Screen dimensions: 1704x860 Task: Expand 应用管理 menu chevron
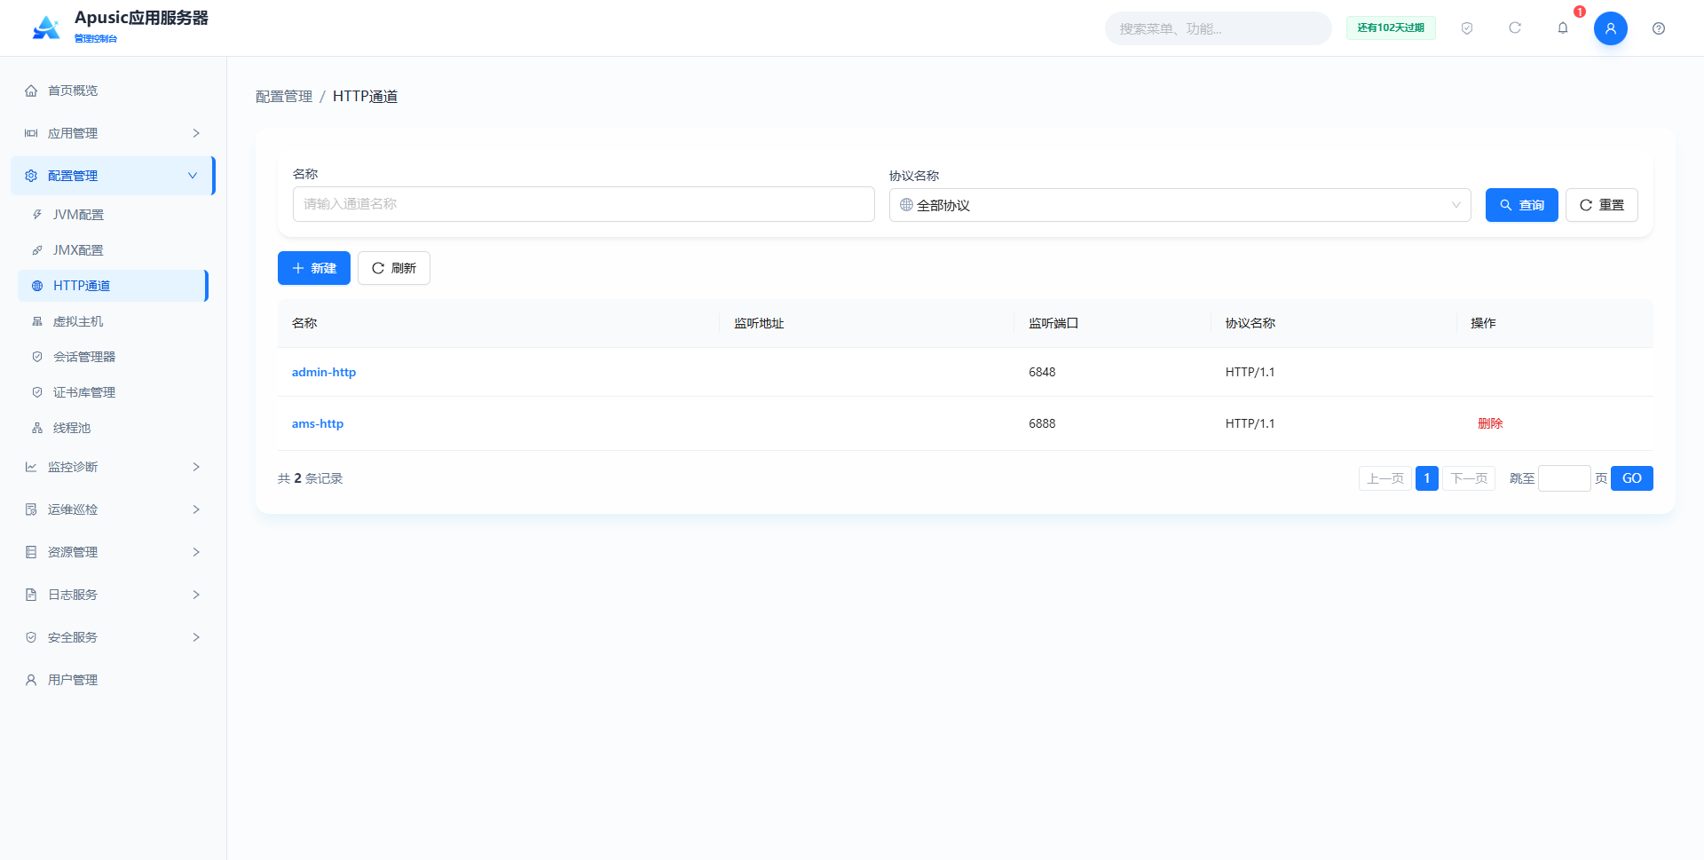[196, 133]
